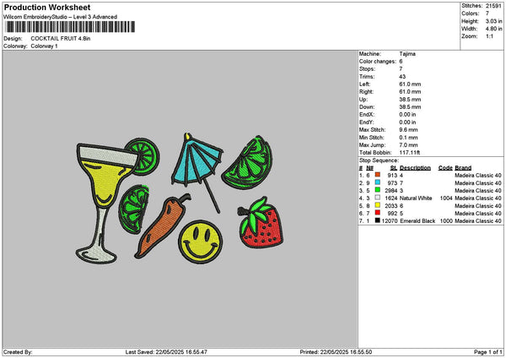This screenshot has height=358, width=506.
Task: Click the Height value '3.03 in'
Action: point(493,21)
